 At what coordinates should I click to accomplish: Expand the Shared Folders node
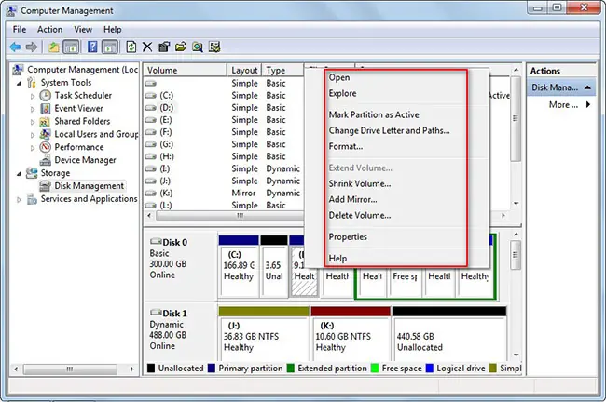point(33,122)
